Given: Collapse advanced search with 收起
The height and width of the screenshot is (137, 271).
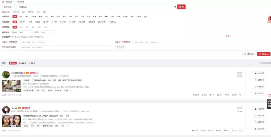Looking at the screenshot, I should (x=228, y=36).
